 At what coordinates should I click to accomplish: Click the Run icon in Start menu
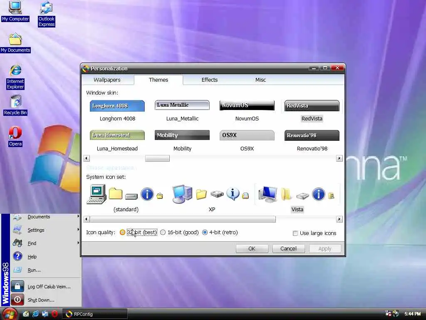click(x=17, y=270)
